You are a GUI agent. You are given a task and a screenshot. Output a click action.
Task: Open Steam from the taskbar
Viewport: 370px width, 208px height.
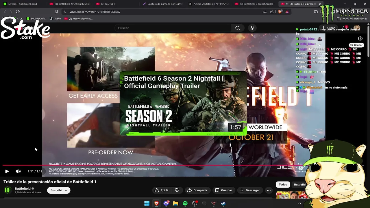(223, 203)
